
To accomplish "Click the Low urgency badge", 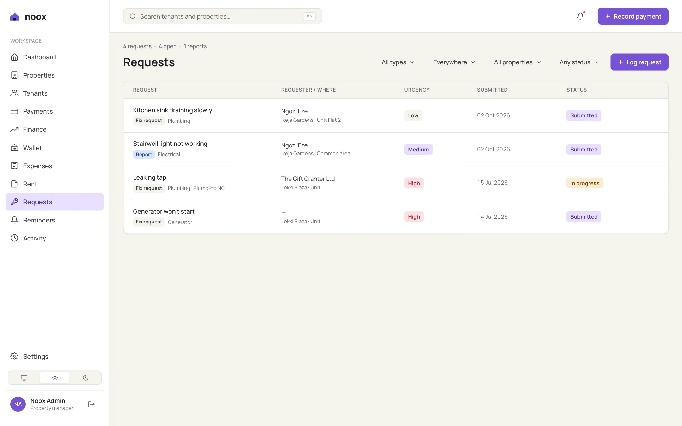I will tap(413, 115).
